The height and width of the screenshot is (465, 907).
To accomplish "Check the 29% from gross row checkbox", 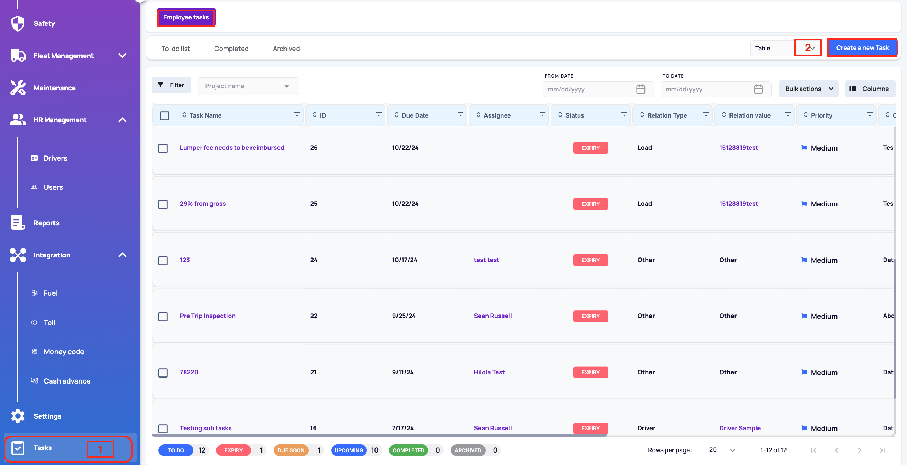I will (163, 204).
